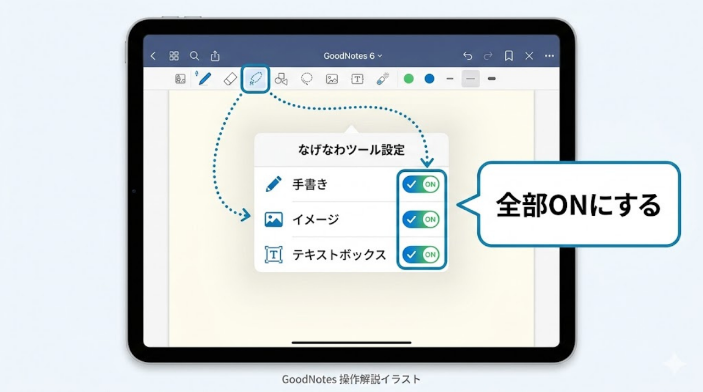703x392 pixels.
Task: Select the Pen tool
Action: coord(203,79)
